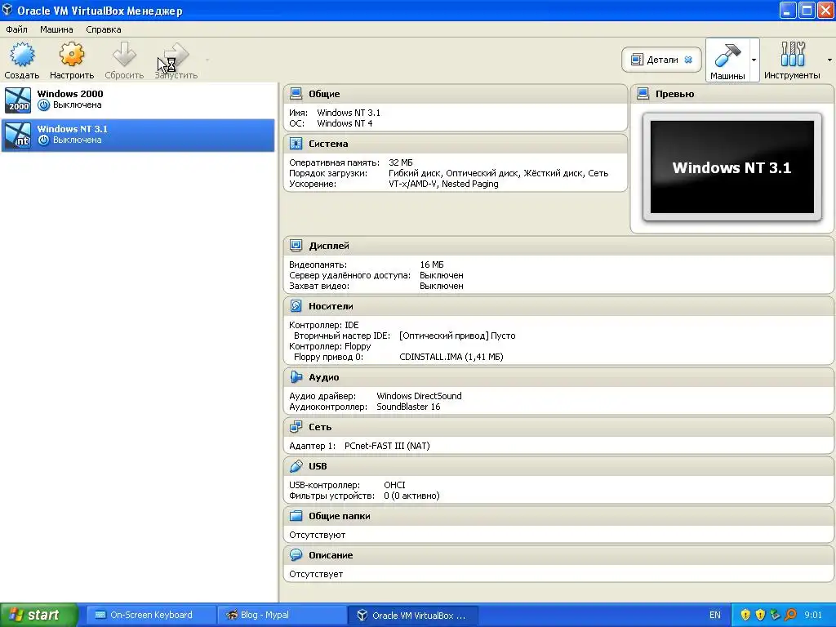
Task: Start the VM with the Запустить icon
Action: click(x=176, y=55)
